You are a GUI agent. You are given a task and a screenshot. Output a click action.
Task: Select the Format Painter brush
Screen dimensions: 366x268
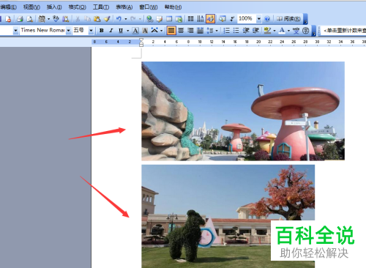pos(107,19)
